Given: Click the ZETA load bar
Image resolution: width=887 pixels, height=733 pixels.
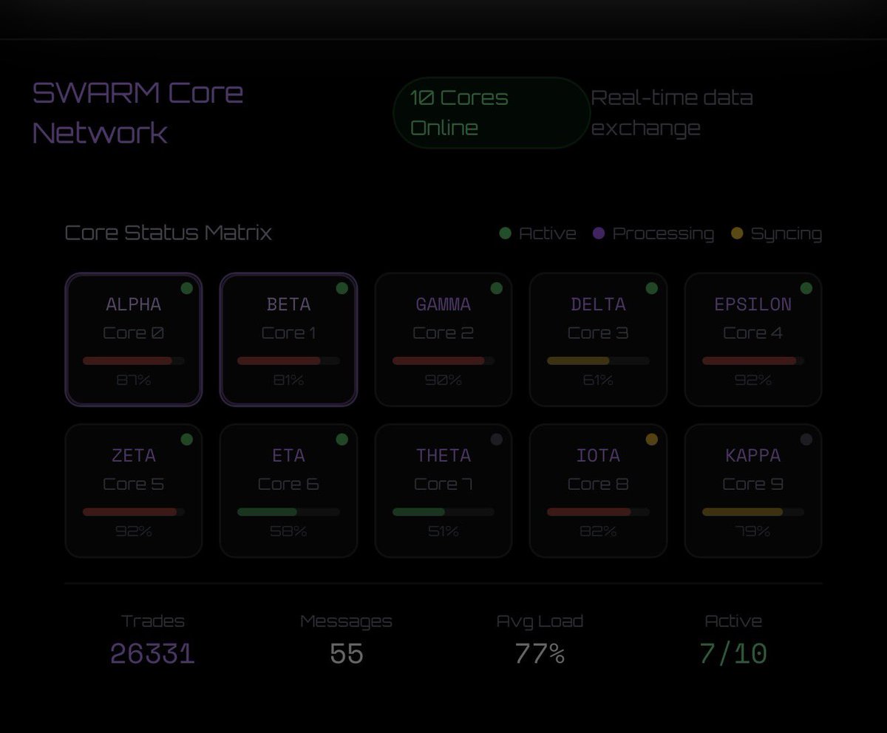Looking at the screenshot, I should click(x=134, y=511).
